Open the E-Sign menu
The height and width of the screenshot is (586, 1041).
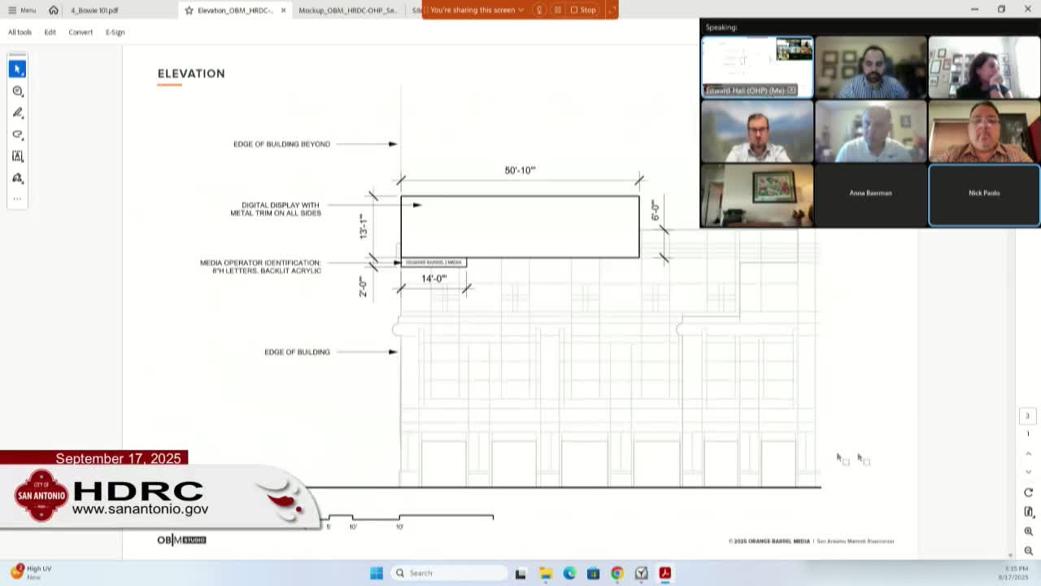[115, 33]
